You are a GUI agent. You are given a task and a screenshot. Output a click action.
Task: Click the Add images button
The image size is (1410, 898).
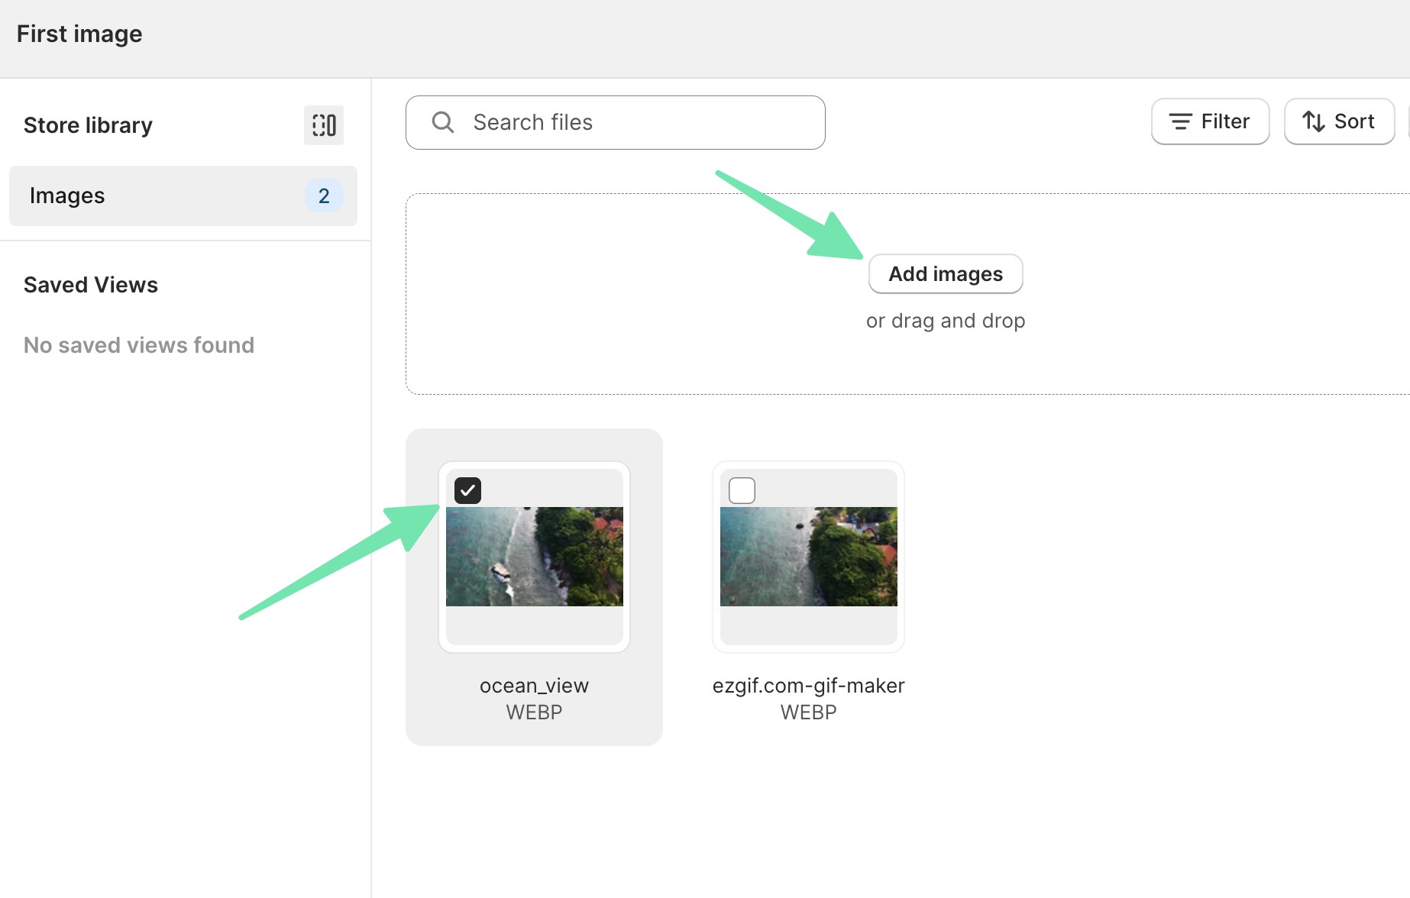point(945,273)
